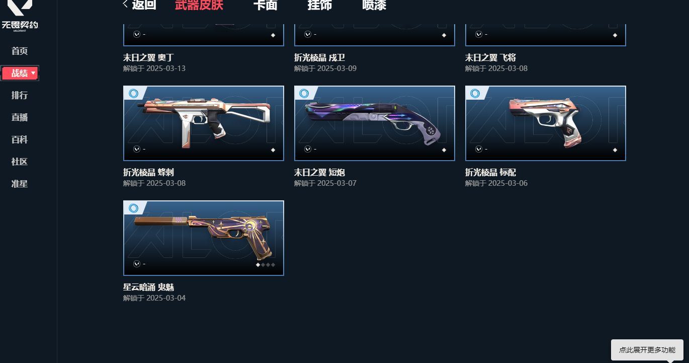Click the level diamond on 折光棱晶 标配 card

click(x=615, y=150)
